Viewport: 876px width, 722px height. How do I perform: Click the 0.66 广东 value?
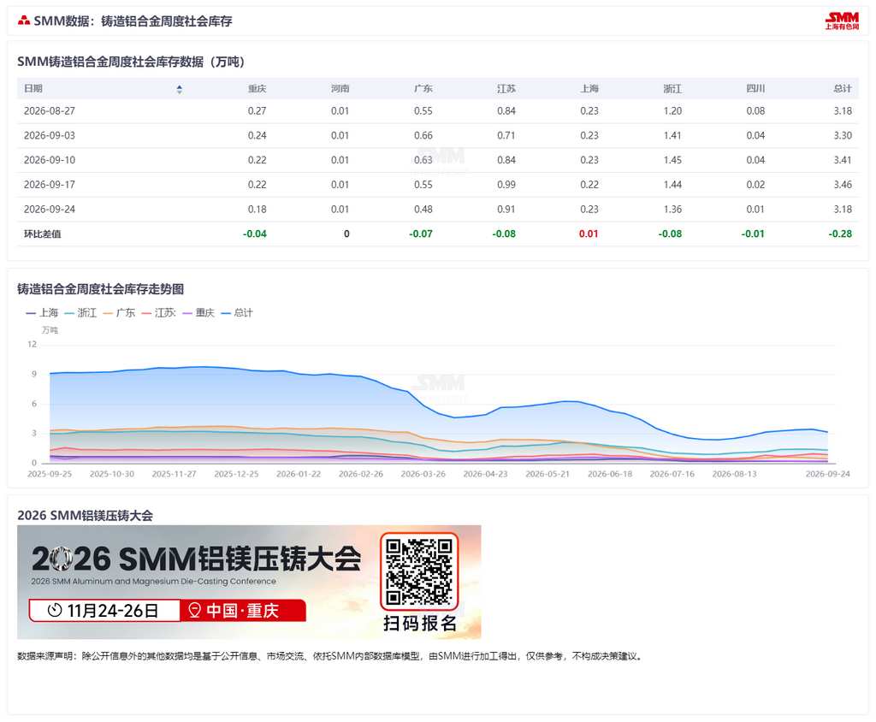(x=423, y=136)
